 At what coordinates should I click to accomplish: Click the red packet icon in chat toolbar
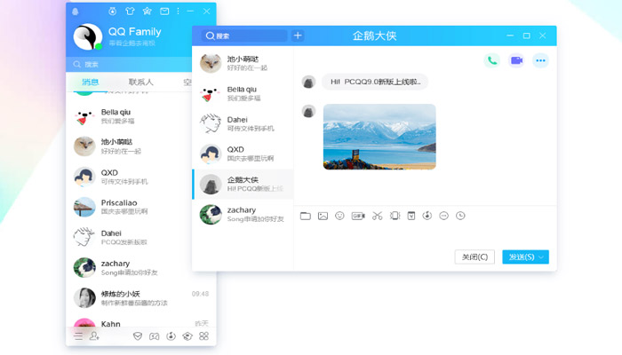click(411, 216)
